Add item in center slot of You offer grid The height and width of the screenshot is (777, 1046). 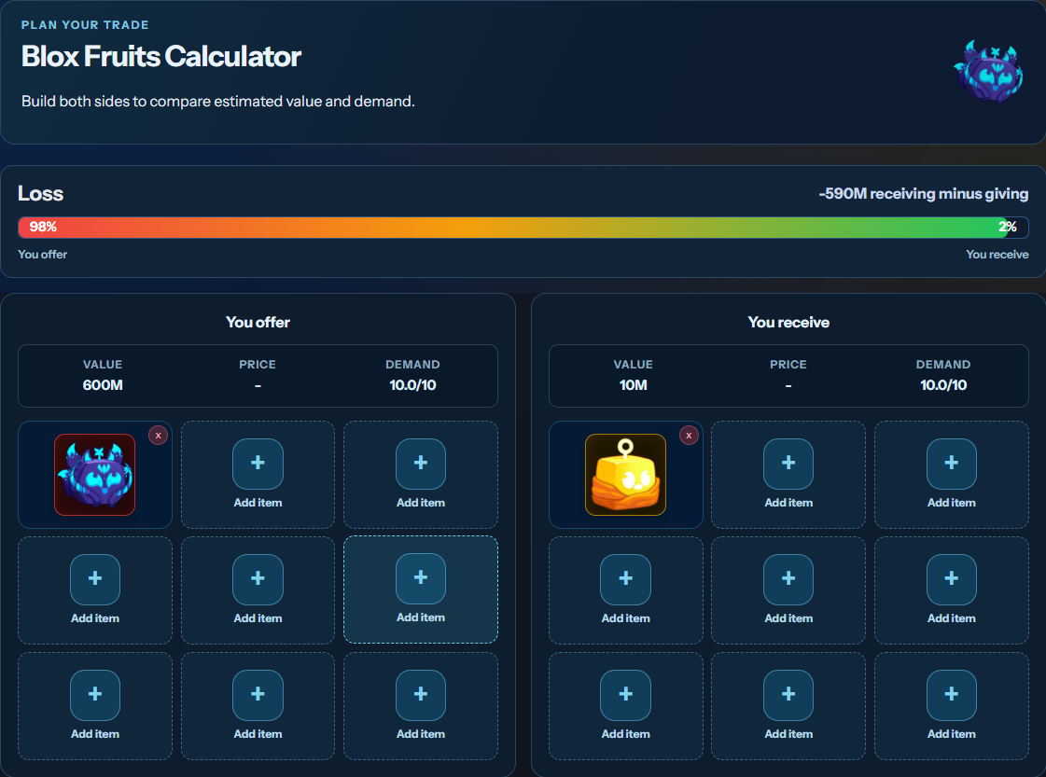(x=258, y=590)
